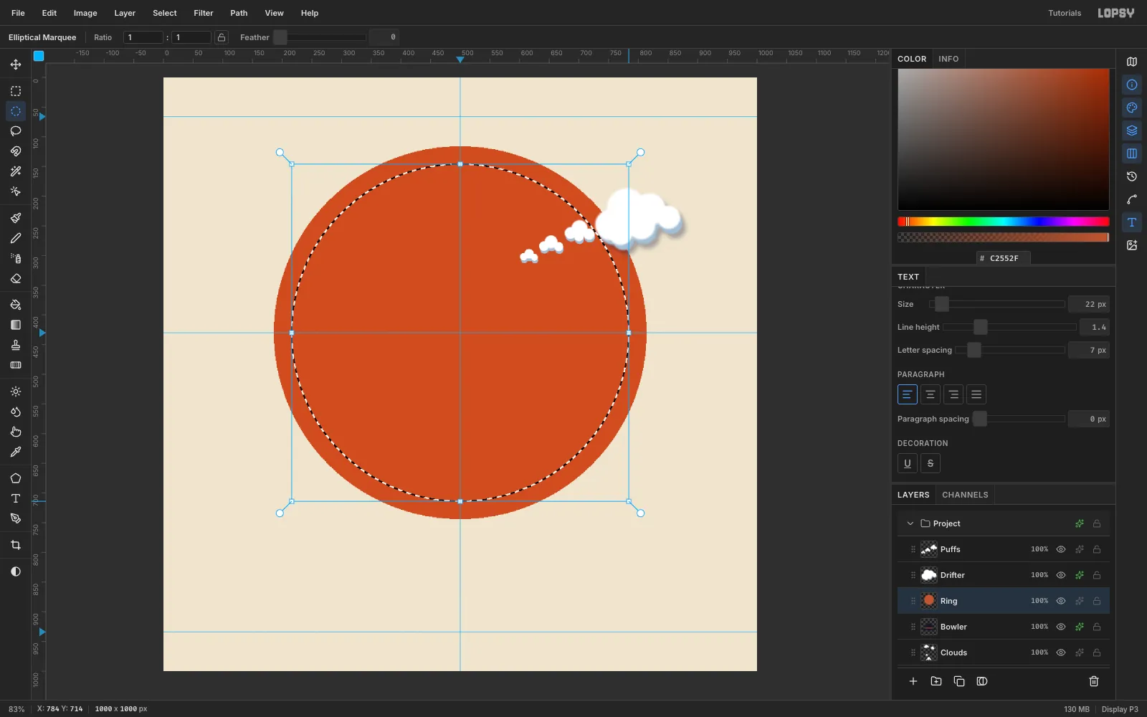This screenshot has height=717, width=1147.
Task: Select the Paint Bucket tool
Action: [16, 305]
